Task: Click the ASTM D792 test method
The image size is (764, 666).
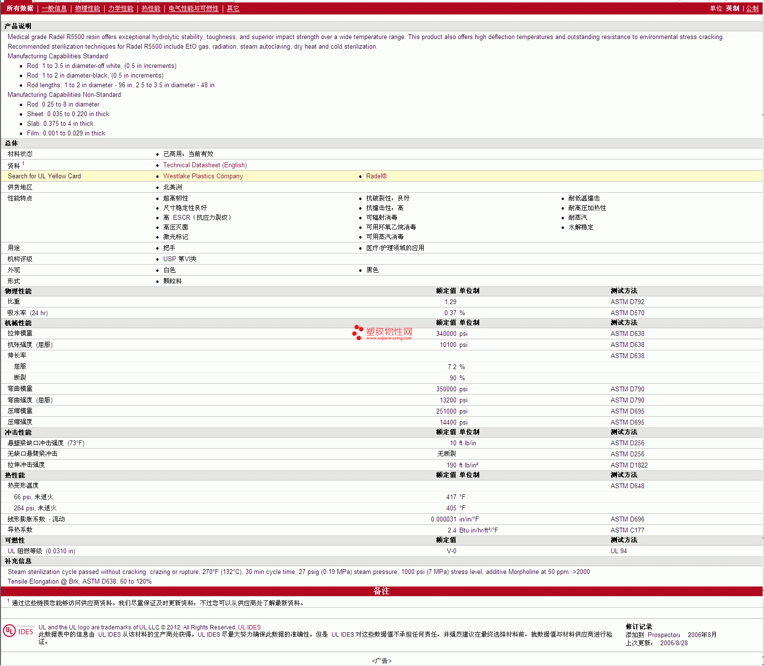Action: click(x=627, y=302)
